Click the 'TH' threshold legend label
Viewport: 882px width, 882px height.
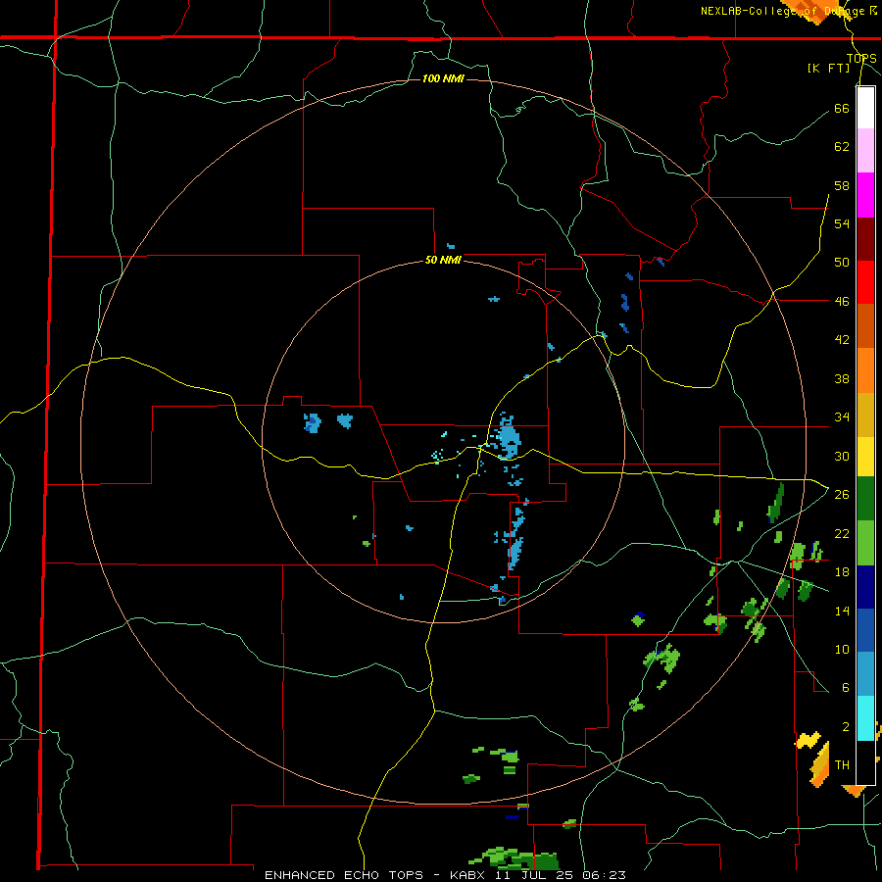click(x=842, y=765)
